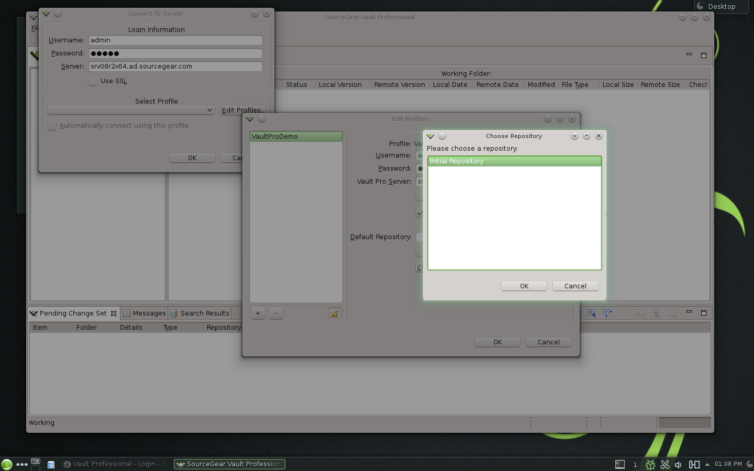This screenshot has width=754, height=471.
Task: Click the Remote Size column header
Action: click(660, 85)
